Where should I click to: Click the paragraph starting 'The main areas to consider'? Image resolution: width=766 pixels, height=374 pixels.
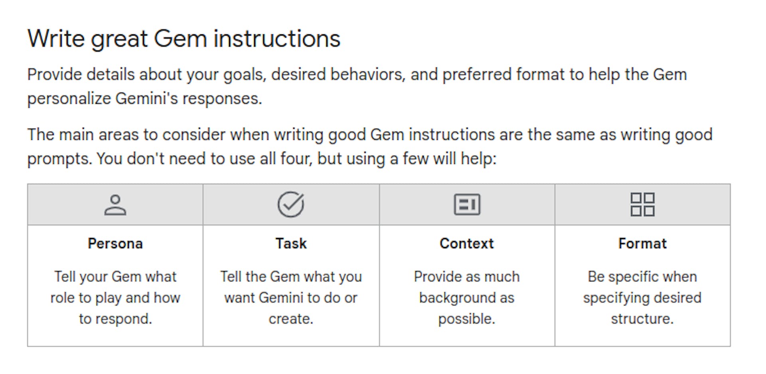tap(370, 146)
